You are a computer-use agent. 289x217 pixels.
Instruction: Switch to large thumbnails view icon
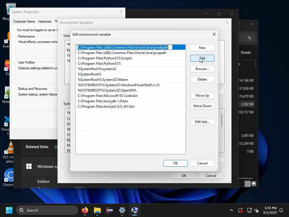point(254,184)
